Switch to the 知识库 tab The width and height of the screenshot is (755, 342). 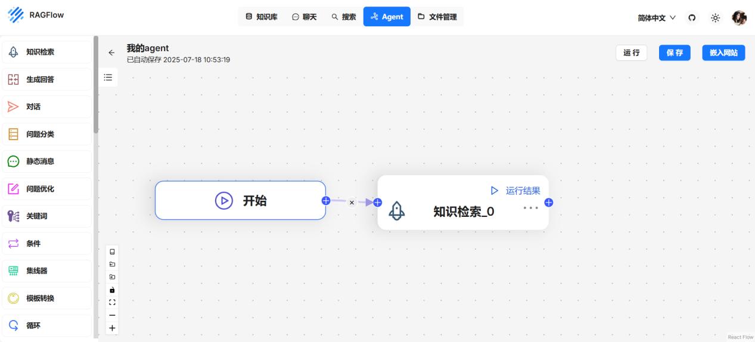262,17
